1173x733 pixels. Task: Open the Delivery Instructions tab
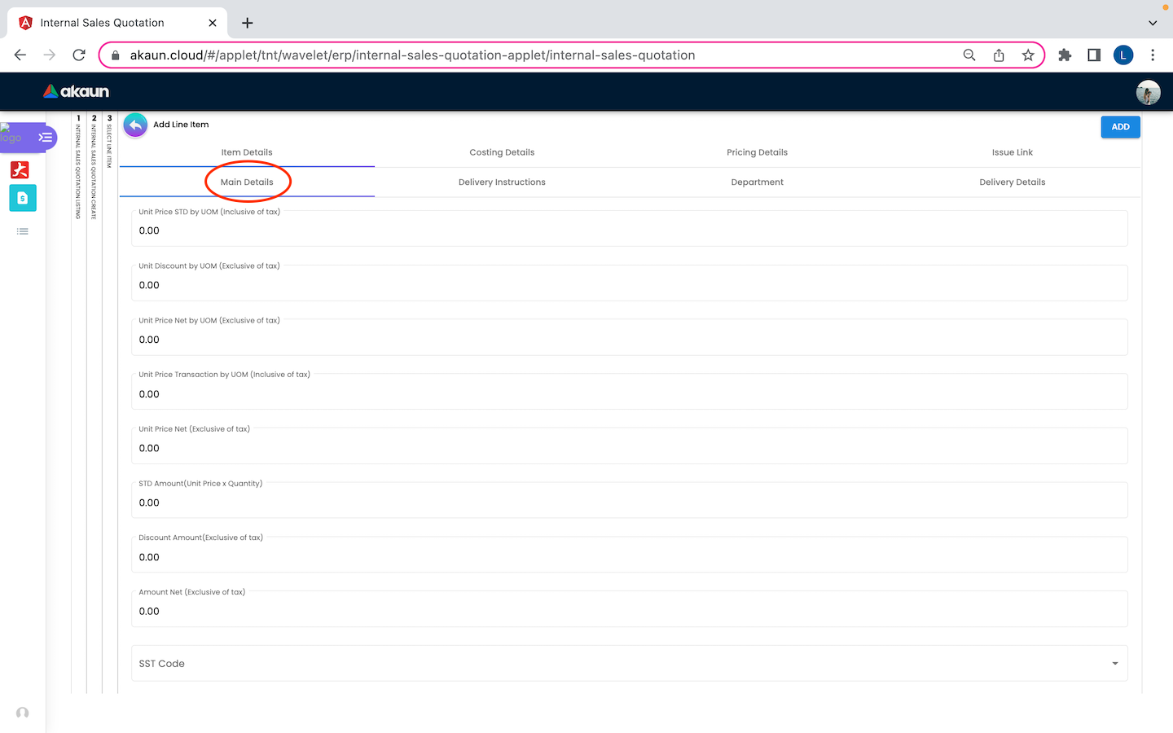tap(502, 182)
